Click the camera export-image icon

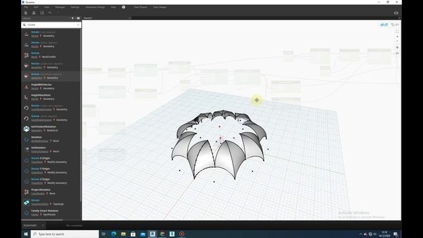[x=396, y=13]
